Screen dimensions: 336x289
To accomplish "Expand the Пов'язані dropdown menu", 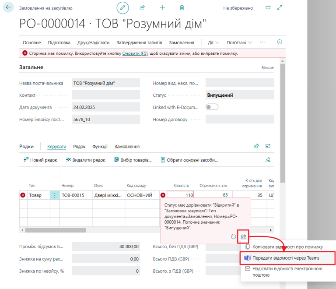I will click(239, 42).
